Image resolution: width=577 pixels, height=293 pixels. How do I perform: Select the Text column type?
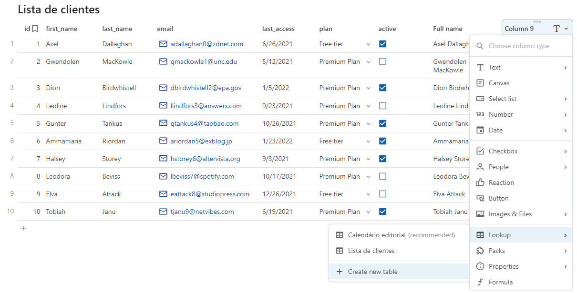pos(496,67)
